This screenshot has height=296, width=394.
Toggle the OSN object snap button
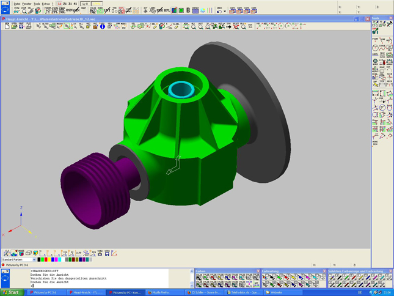(x=69, y=10)
